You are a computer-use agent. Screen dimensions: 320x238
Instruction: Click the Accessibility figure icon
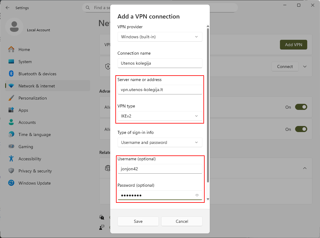pyautogui.click(x=11, y=159)
